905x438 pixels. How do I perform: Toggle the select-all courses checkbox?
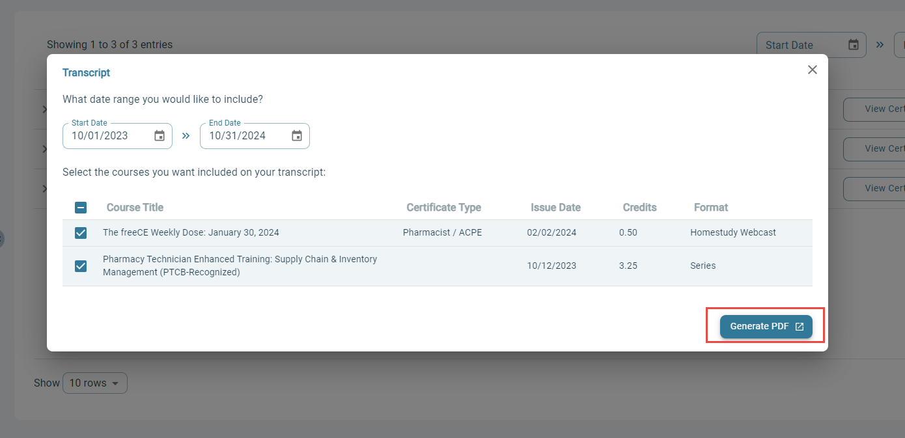tap(81, 207)
